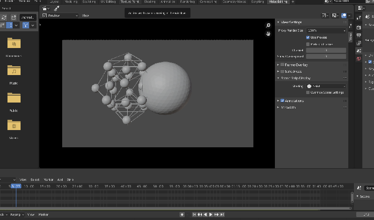Image resolution: width=374 pixels, height=220 pixels.
Task: Click the zoom magnifier icon in preview
Action: coord(268,26)
